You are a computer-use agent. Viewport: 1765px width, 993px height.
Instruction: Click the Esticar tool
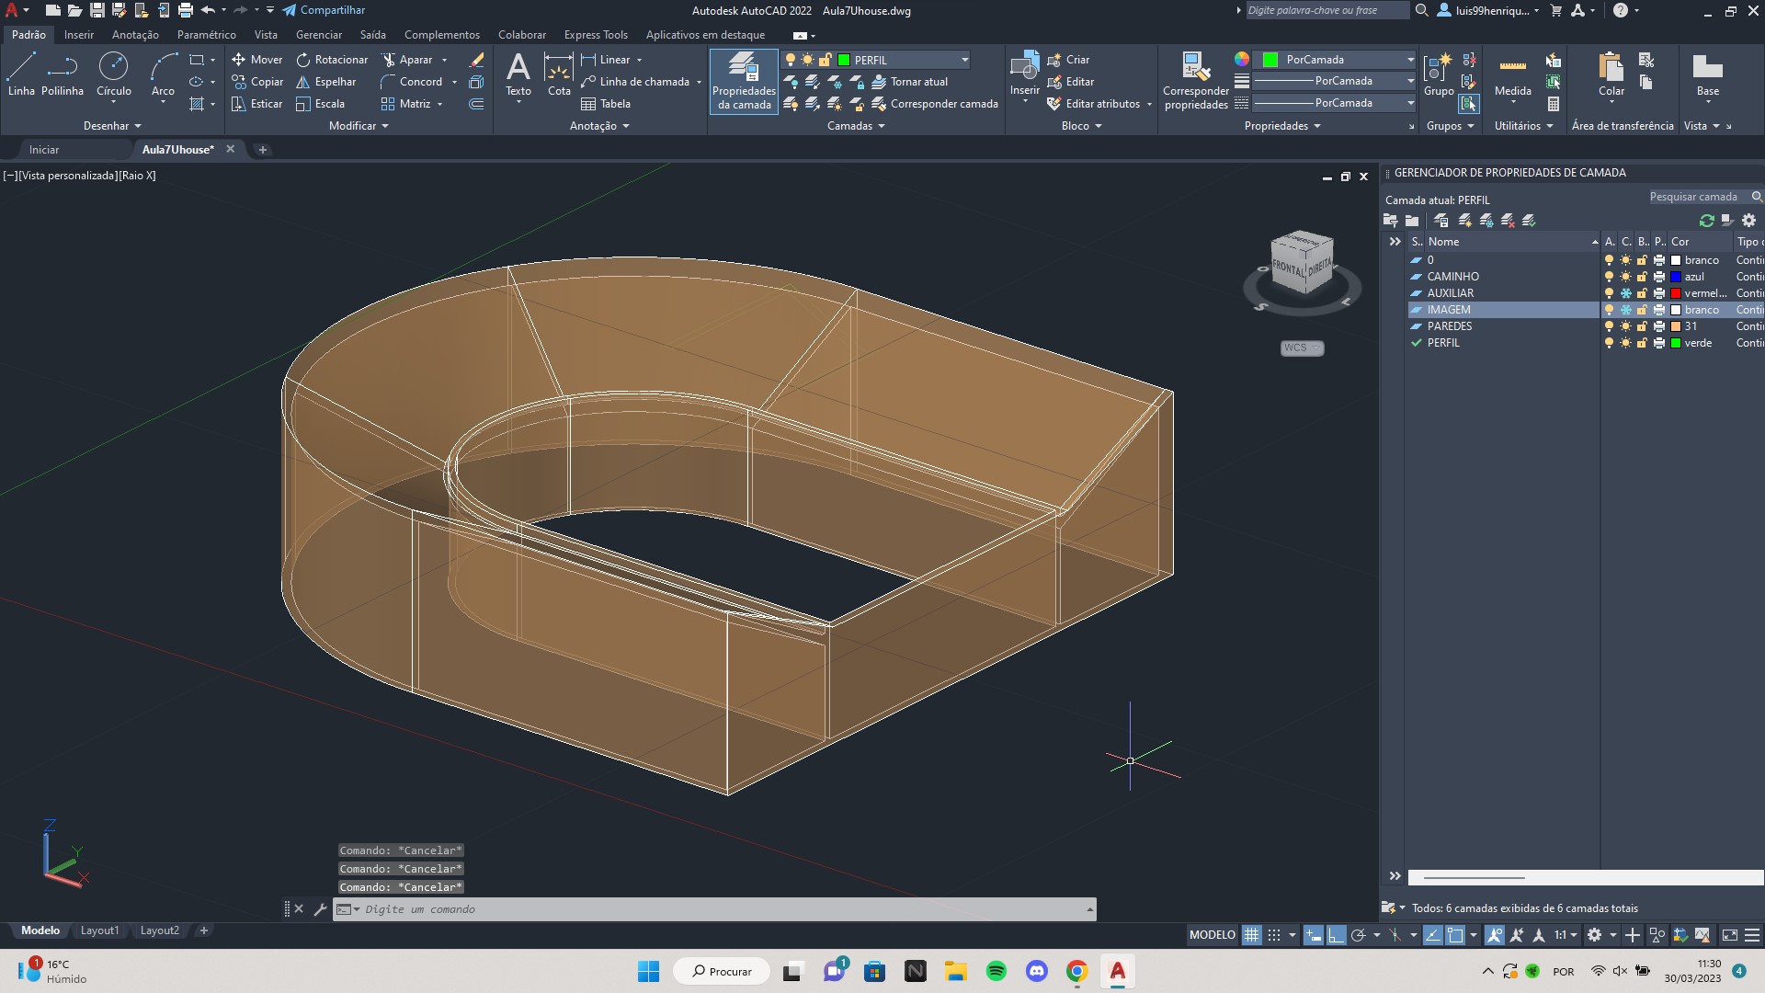(256, 104)
